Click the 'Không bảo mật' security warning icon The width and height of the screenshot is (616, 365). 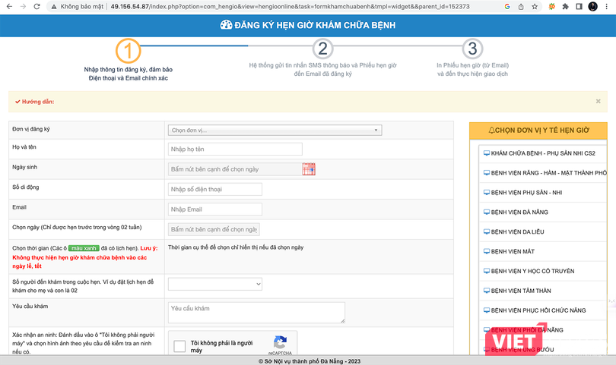point(52,6)
